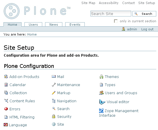Click the Navigation tree icon
Screen dimensions: 158x130
(x=54, y=101)
